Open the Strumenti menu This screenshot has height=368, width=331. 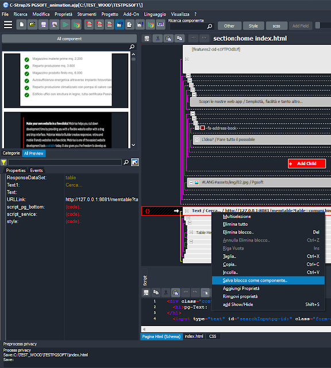pos(87,14)
